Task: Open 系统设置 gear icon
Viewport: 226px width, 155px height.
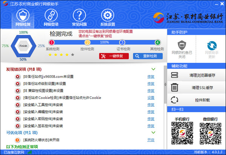Action: click(107, 15)
